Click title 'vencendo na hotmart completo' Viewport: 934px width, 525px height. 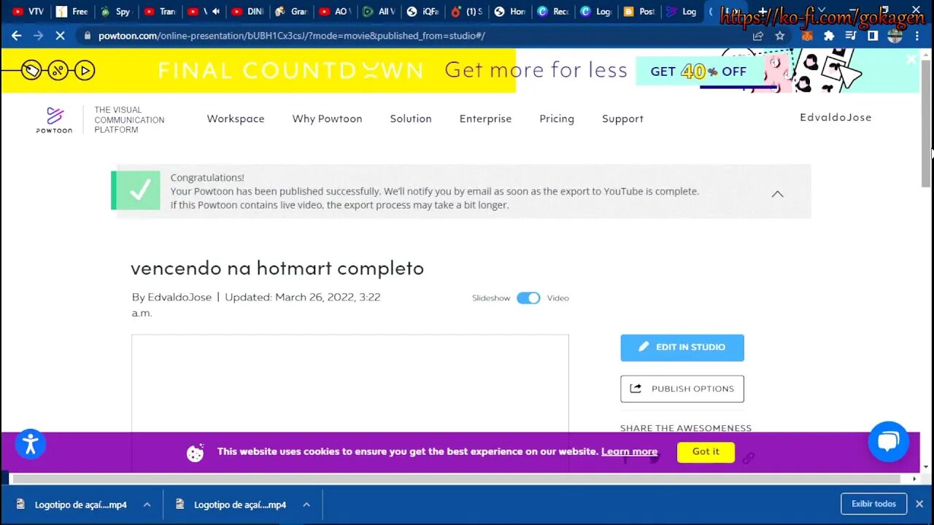[x=277, y=268]
